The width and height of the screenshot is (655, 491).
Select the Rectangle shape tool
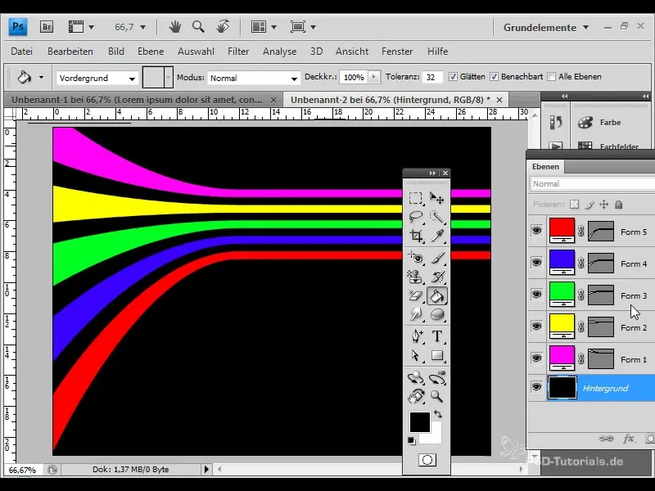[x=437, y=355]
